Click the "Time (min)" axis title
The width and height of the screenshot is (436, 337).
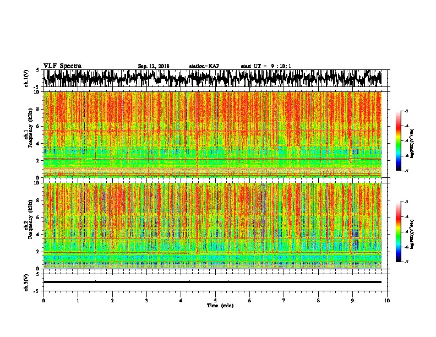[220, 306]
